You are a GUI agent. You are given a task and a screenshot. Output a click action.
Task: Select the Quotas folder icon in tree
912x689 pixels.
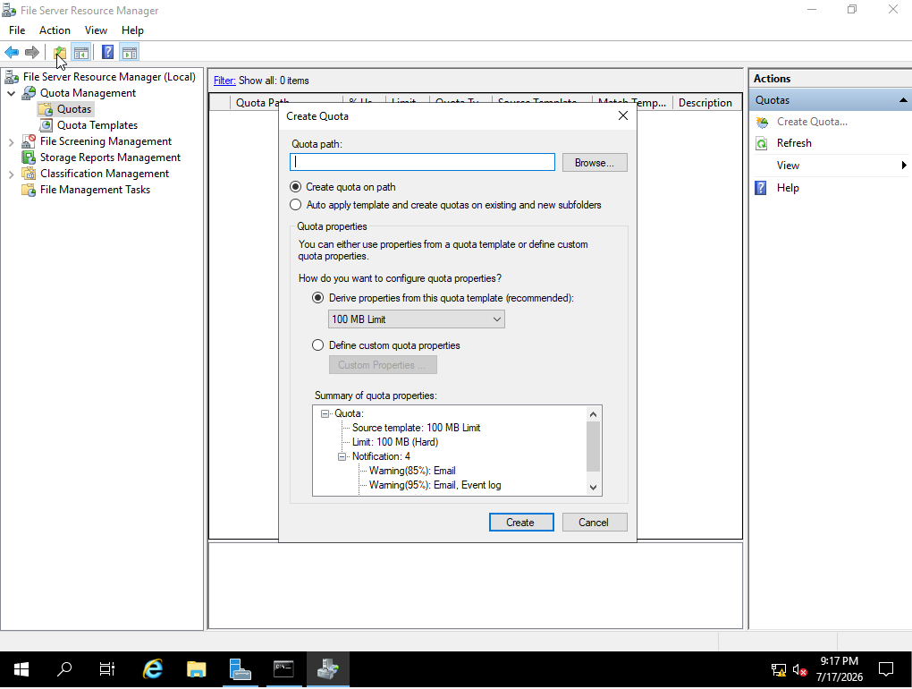pos(46,109)
